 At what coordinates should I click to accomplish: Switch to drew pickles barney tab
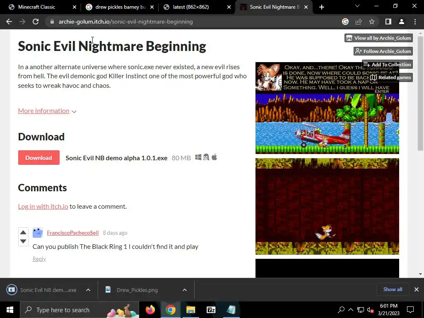120,7
